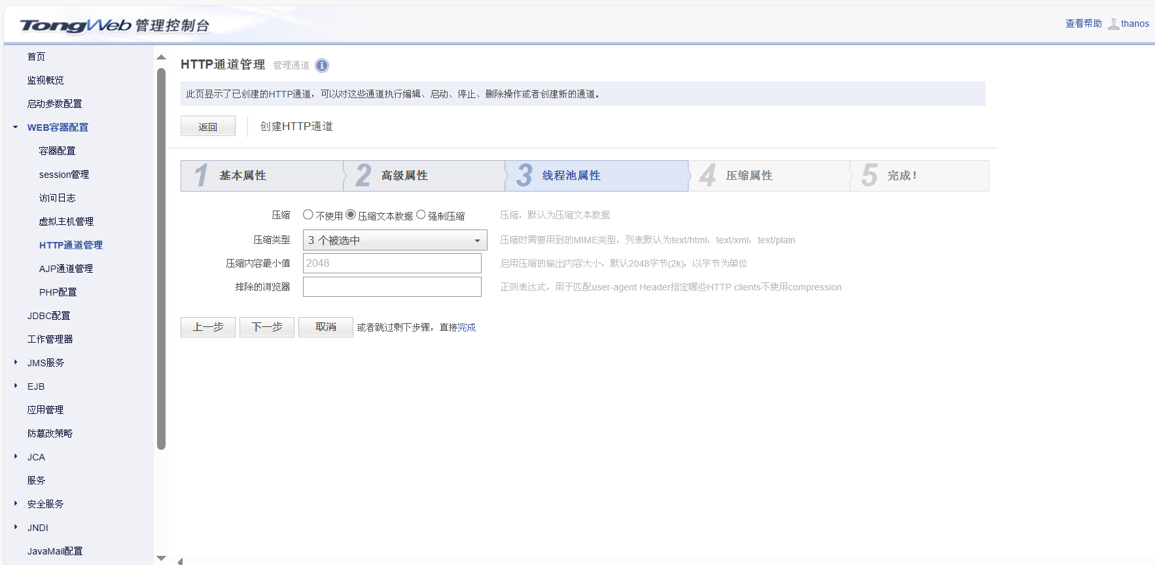Screen dimensions: 1155x565
Task: Open HTTP通道管理 in the sidebar
Action: [71, 245]
